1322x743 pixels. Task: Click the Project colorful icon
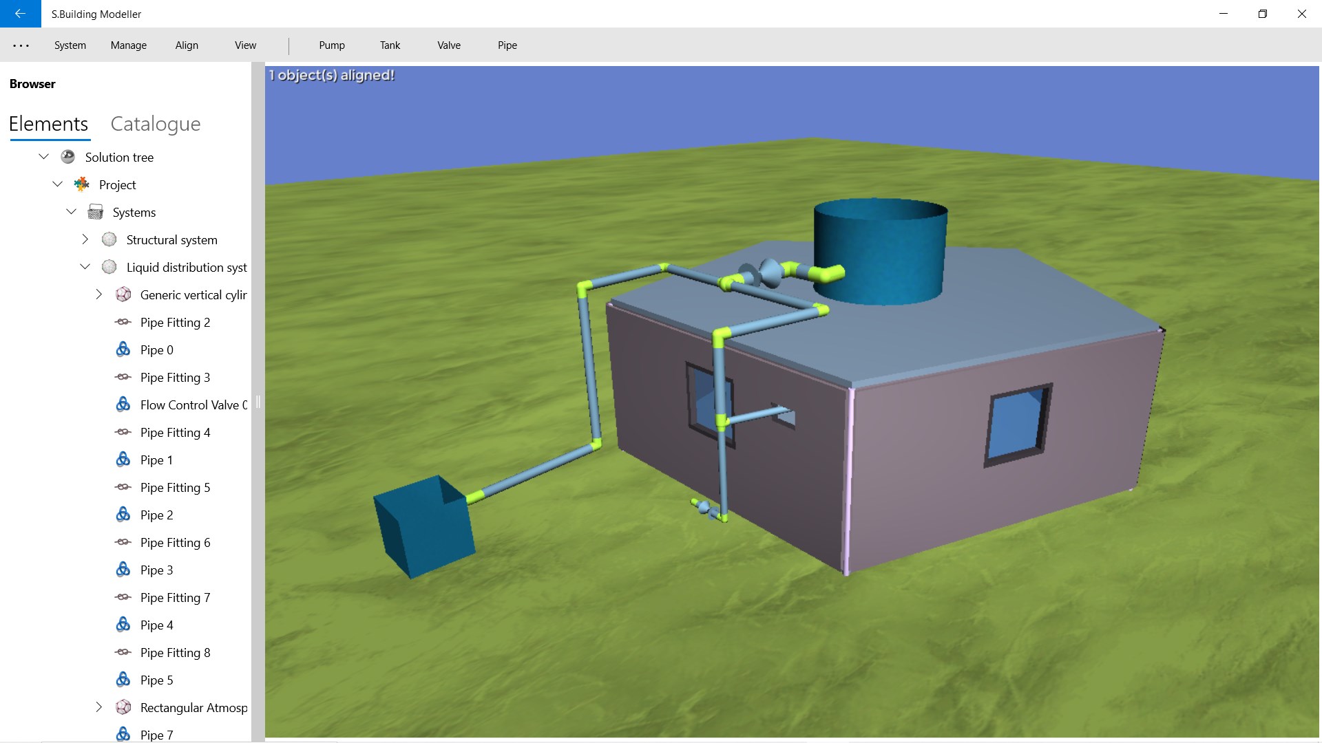81,184
